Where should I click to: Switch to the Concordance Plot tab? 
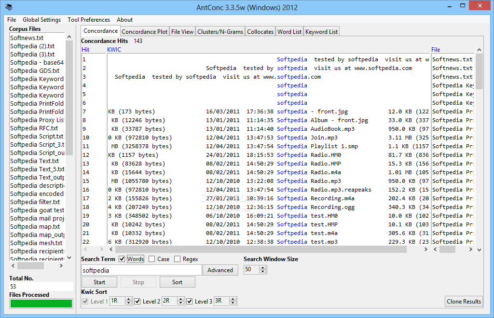[x=145, y=31]
